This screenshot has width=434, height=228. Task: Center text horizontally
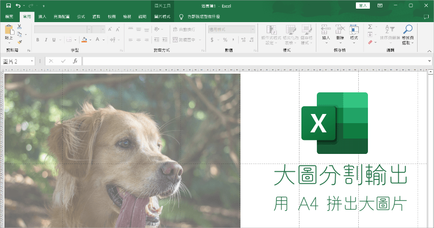coord(139,40)
